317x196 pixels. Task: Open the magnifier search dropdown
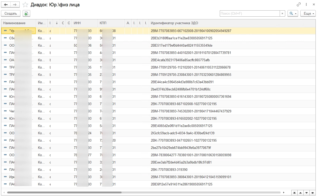pyautogui.click(x=293, y=14)
